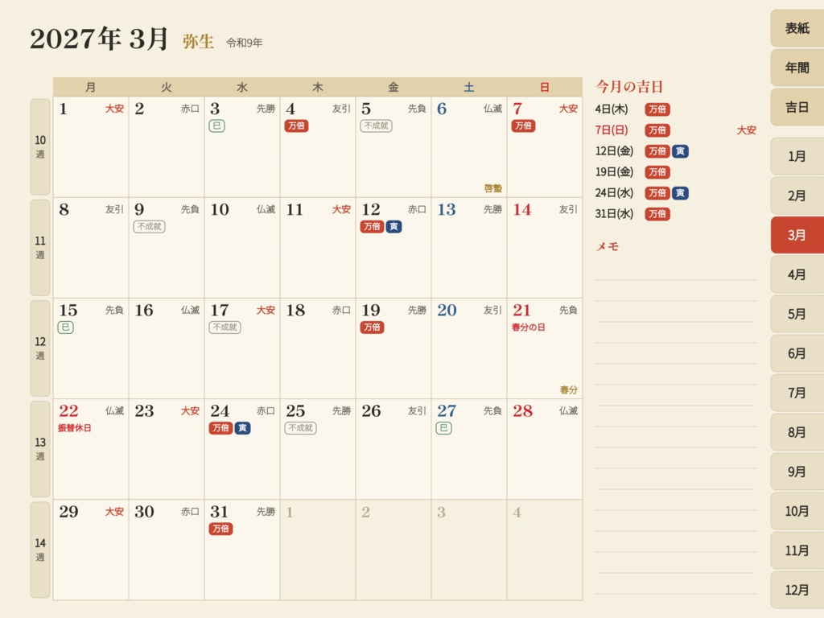This screenshot has width=824, height=618.
Task: Select the 春分の日 holiday label
Action: (528, 328)
